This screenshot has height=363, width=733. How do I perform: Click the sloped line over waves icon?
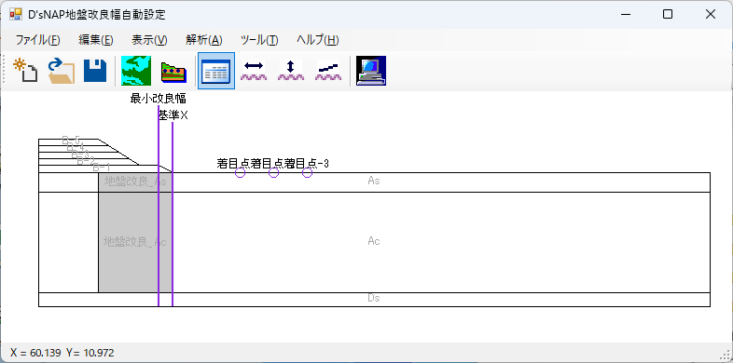[x=328, y=71]
